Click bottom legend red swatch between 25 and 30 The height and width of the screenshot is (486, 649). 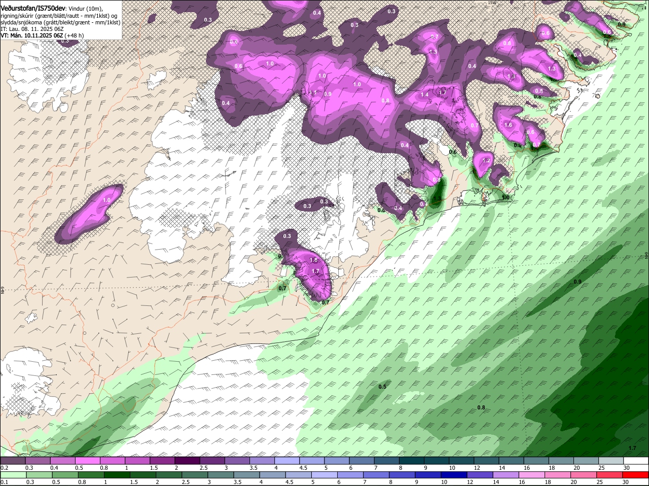(x=610, y=475)
